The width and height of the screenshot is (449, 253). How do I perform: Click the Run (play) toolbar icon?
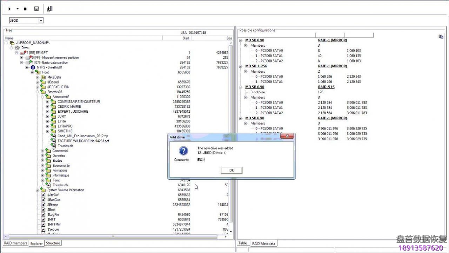[9, 9]
